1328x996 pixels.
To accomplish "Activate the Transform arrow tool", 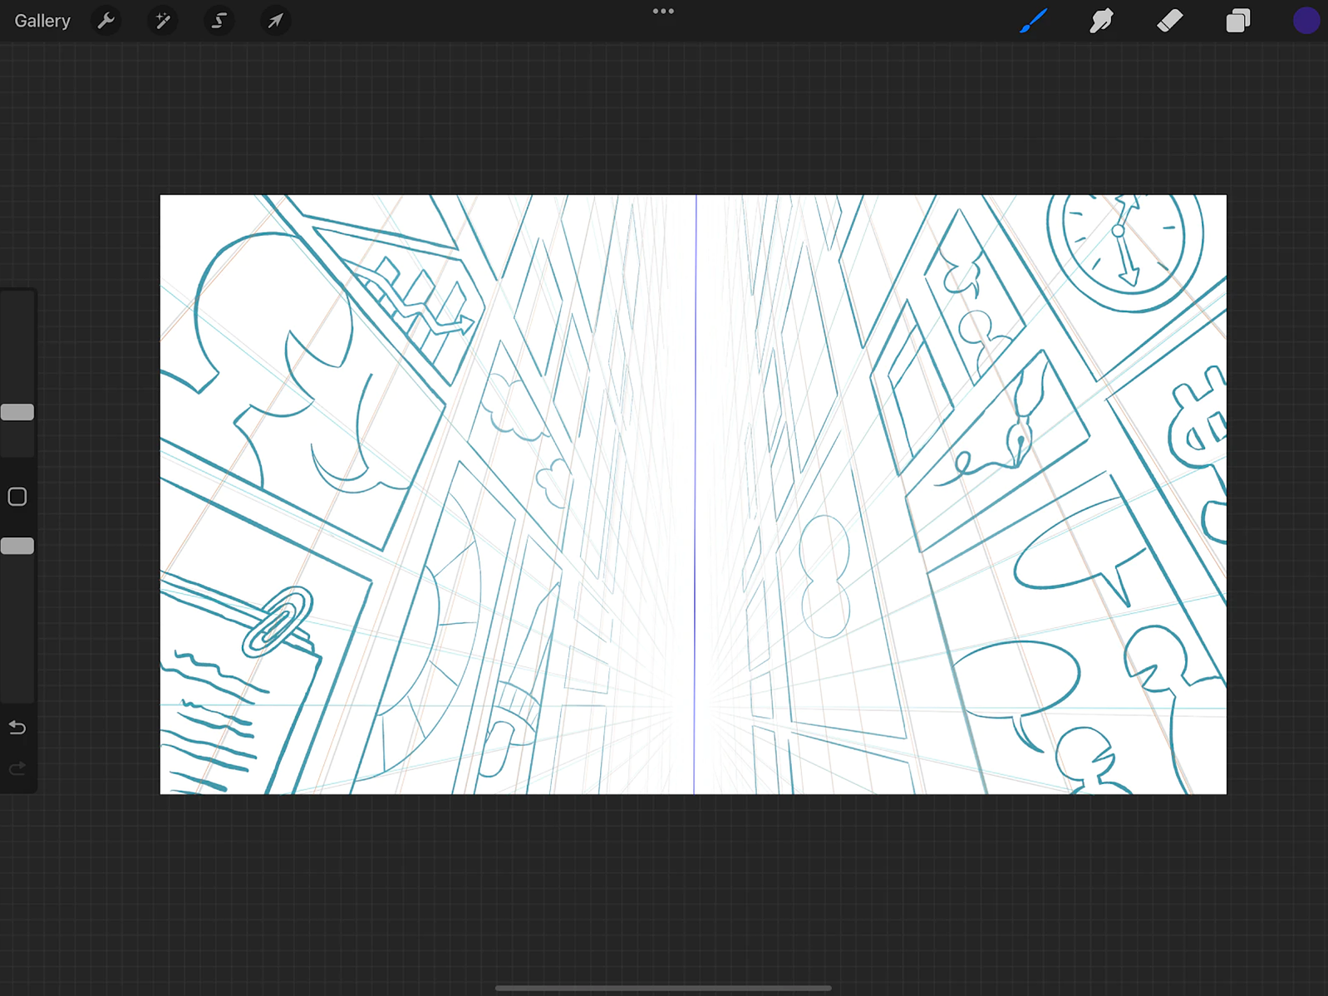I will 275,21.
